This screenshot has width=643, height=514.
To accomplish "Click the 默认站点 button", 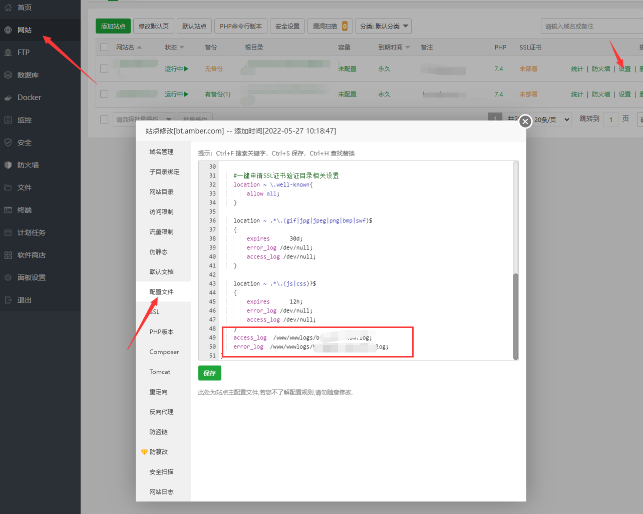I will coord(194,26).
